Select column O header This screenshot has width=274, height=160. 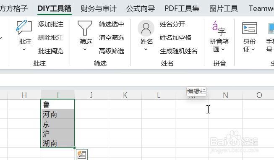pyautogui.click(x=258, y=95)
